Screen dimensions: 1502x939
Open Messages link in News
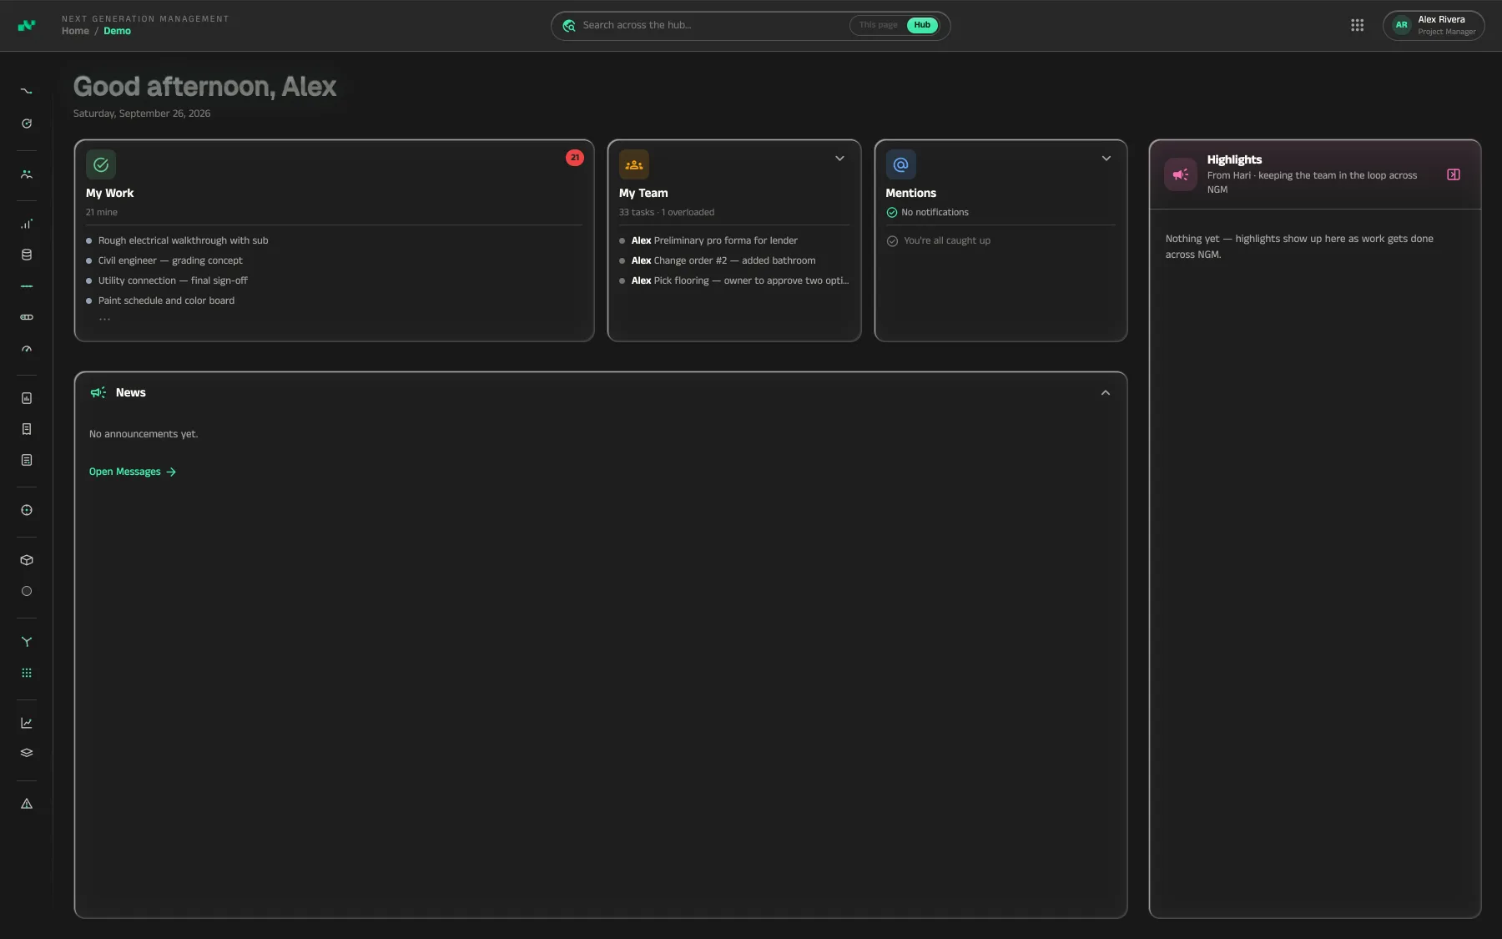point(133,472)
